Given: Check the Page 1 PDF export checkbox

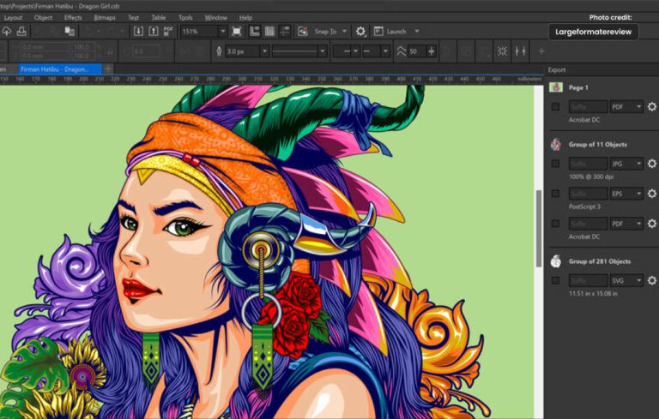Looking at the screenshot, I should click(x=555, y=106).
